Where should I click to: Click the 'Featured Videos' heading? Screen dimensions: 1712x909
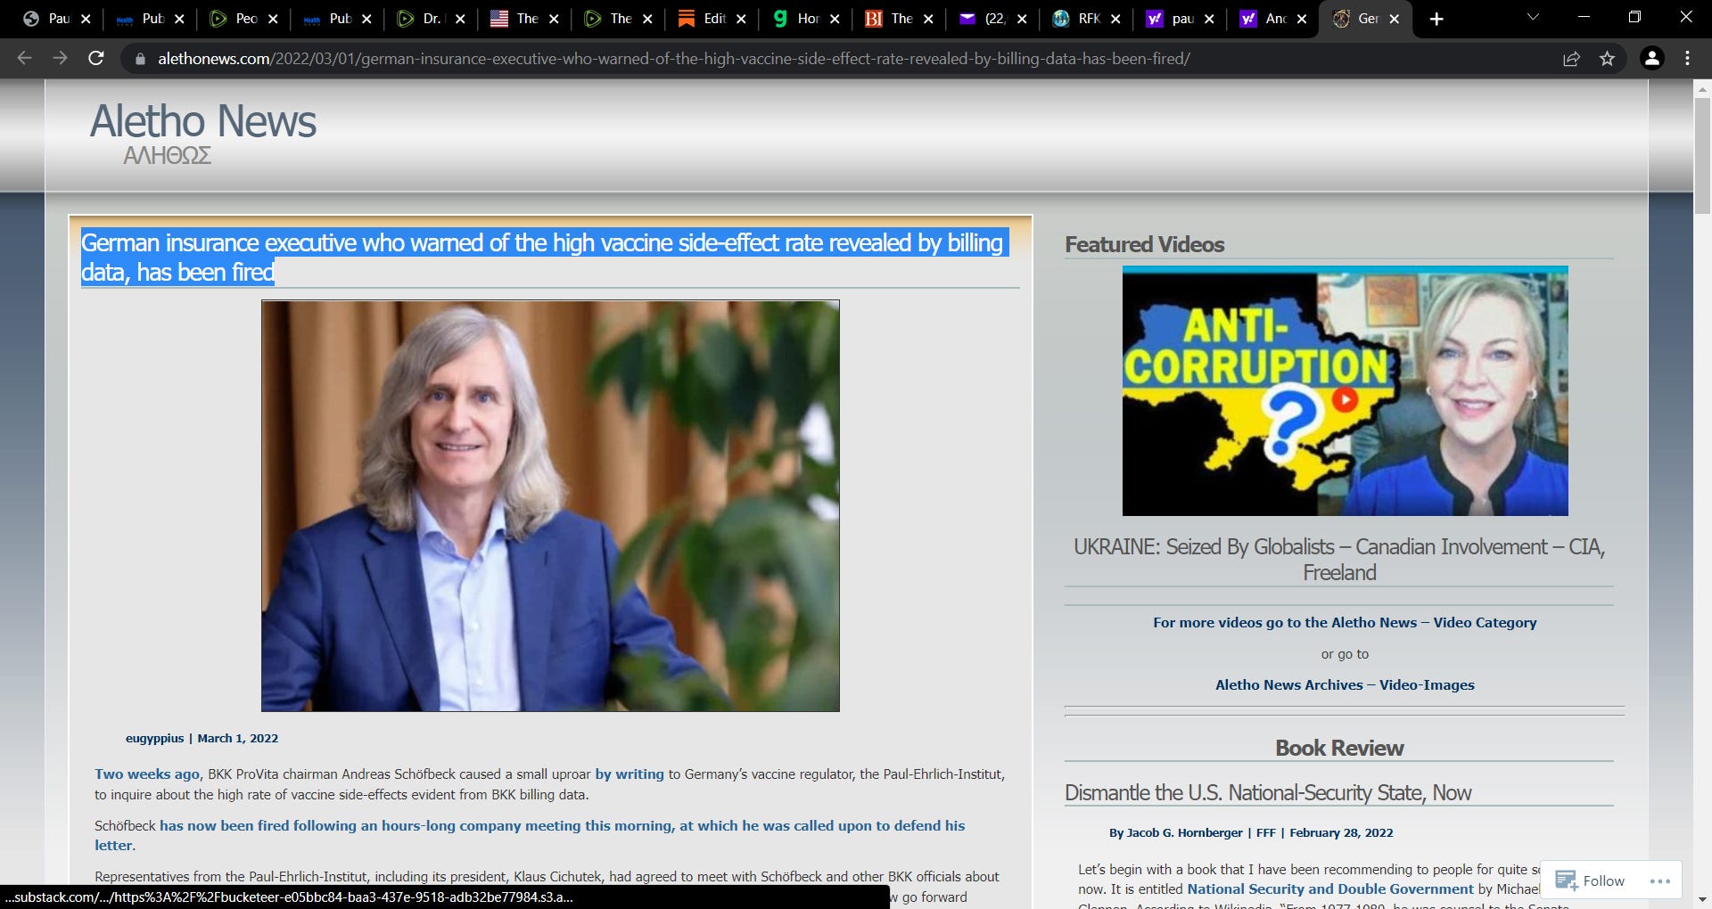(x=1144, y=244)
